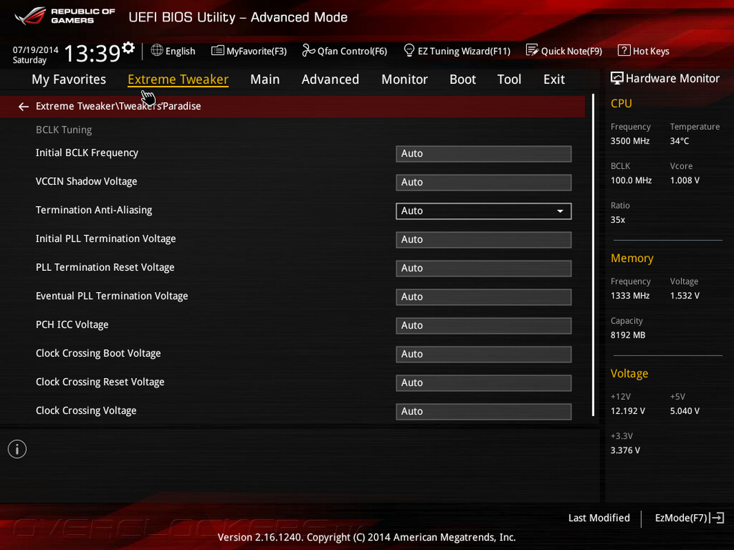
Task: Open the Quick Note pencil icon
Action: pos(532,50)
